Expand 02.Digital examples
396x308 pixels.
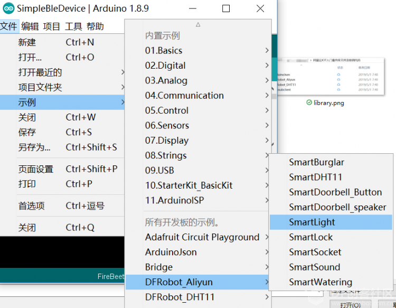tap(198, 66)
